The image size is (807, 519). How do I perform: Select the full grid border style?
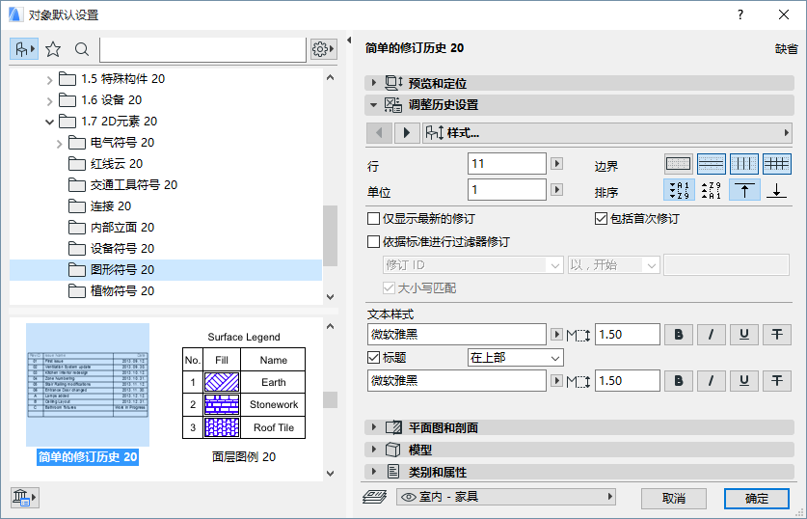point(776,164)
